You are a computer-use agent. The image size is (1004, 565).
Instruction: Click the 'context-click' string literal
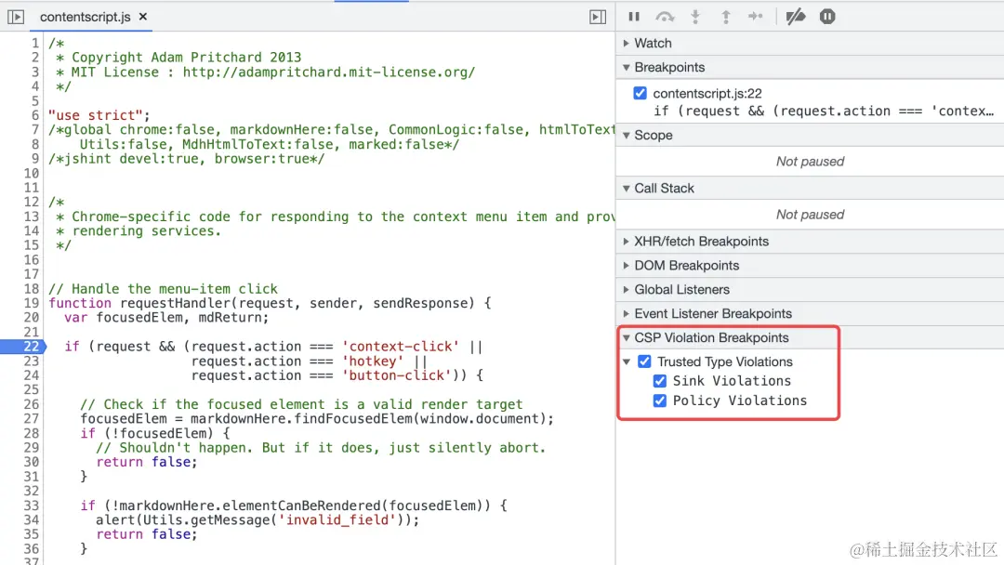pos(401,347)
